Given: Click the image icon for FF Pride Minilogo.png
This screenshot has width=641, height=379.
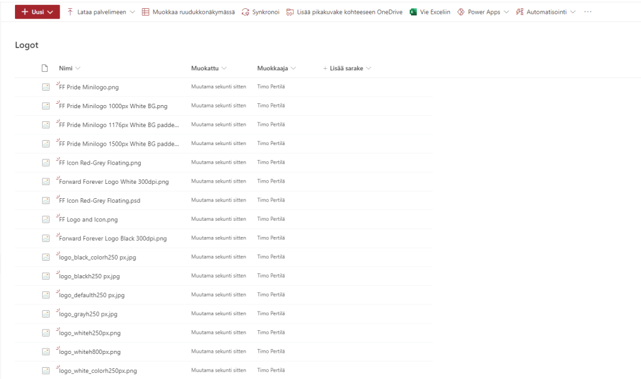Looking at the screenshot, I should pos(45,87).
